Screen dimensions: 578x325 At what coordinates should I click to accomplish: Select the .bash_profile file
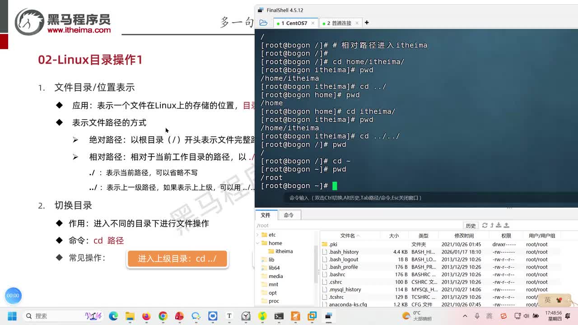point(440,267)
